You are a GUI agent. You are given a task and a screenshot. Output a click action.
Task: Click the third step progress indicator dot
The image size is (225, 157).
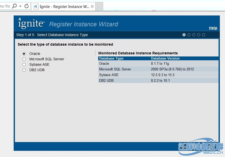(194, 35)
